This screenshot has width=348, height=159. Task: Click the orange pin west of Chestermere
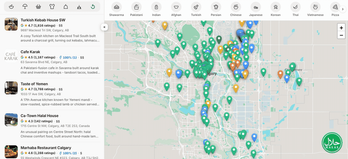pyautogui.click(x=280, y=74)
